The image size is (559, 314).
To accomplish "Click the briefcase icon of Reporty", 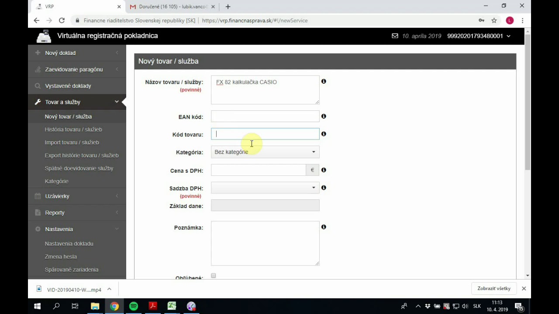I will click(x=38, y=212).
